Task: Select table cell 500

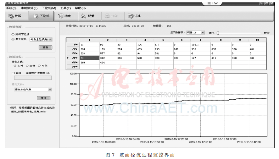Action: click(145, 58)
